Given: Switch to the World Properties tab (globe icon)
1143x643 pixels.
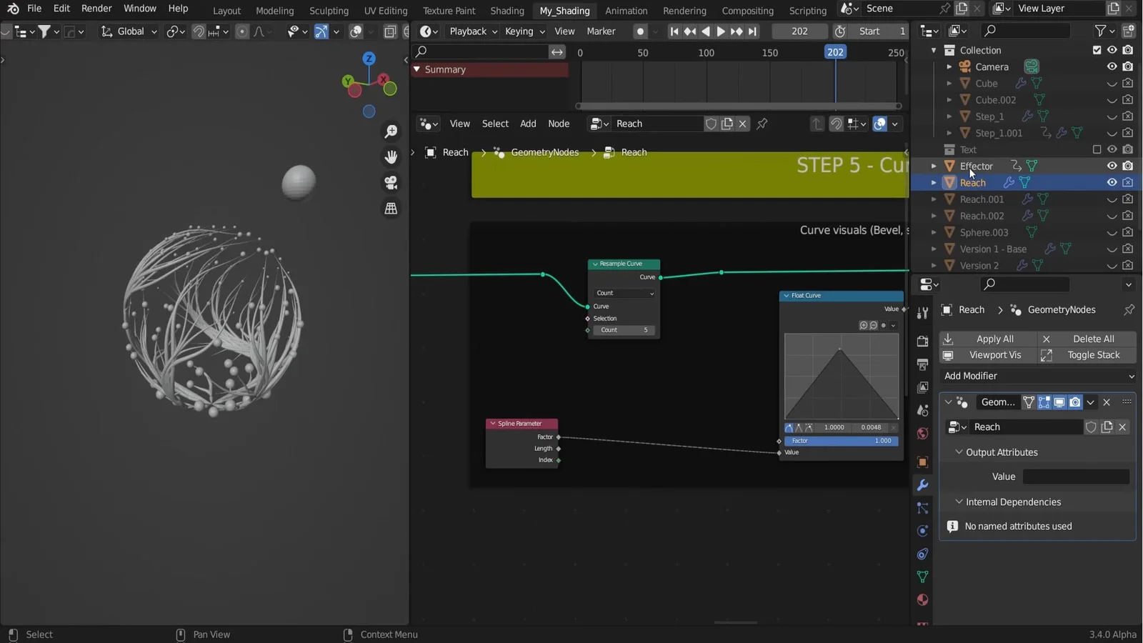Looking at the screenshot, I should [922, 434].
